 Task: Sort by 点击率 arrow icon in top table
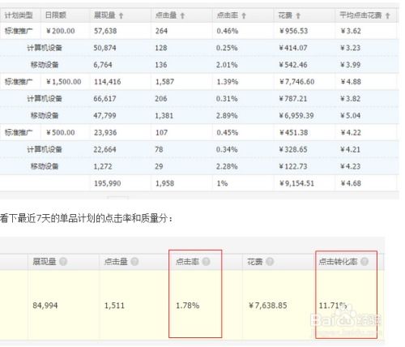244,15
